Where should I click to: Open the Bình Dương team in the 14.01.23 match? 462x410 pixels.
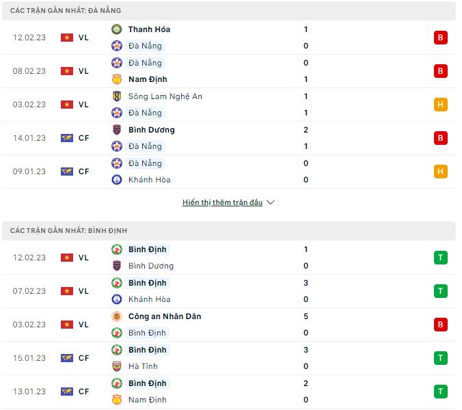click(151, 130)
